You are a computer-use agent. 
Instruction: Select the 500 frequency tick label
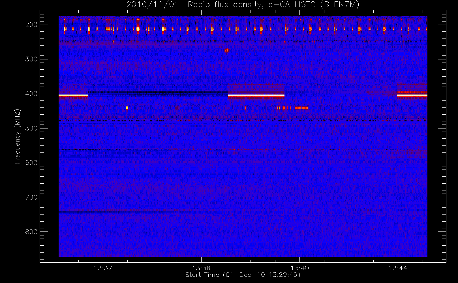pyautogui.click(x=31, y=128)
